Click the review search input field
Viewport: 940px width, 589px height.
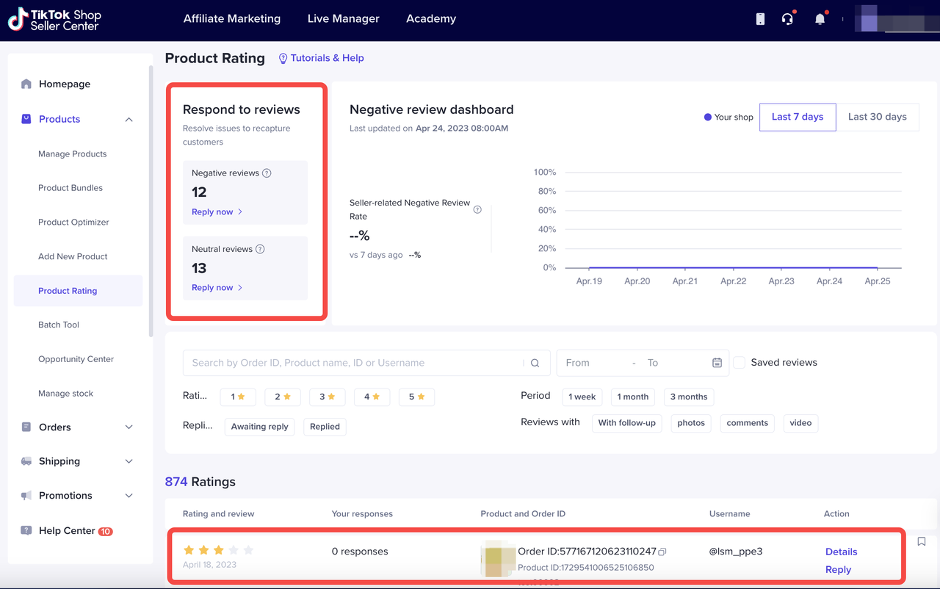(x=352, y=363)
